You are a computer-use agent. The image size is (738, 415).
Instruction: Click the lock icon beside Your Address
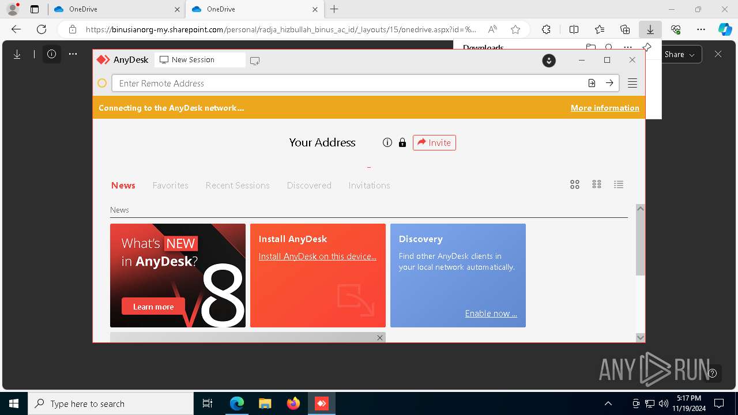(402, 142)
